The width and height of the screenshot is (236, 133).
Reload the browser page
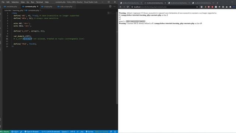[128, 7]
